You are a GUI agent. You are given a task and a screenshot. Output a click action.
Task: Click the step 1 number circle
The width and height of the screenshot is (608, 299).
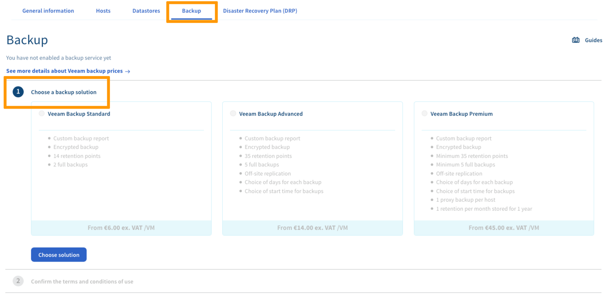pyautogui.click(x=18, y=92)
